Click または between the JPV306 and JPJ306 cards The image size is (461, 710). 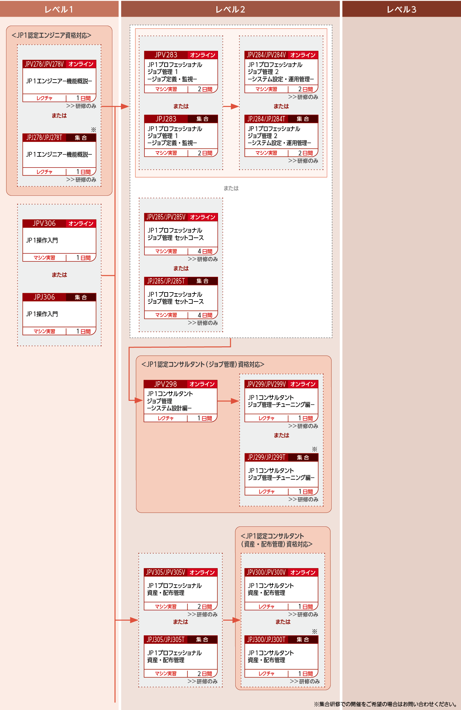click(x=59, y=275)
